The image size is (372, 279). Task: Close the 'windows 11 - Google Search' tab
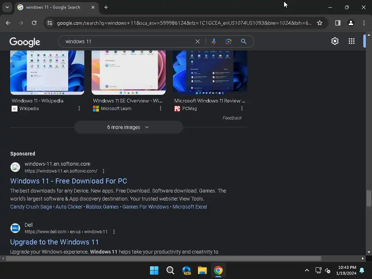coord(93,7)
